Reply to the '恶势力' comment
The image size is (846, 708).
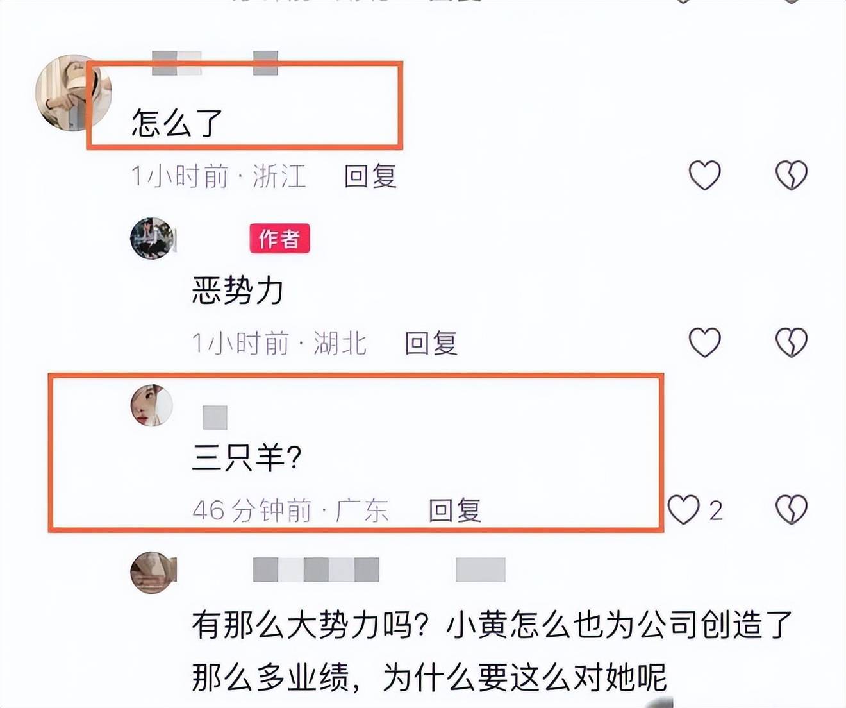pos(431,344)
